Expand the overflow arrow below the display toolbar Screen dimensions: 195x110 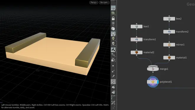point(113,107)
